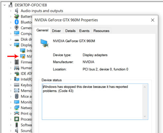Click the NVIDIA GeForce GTX 960M device icon
The width and height of the screenshot is (163, 133).
pos(44,43)
